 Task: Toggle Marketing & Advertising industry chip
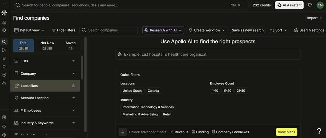[x=140, y=114]
